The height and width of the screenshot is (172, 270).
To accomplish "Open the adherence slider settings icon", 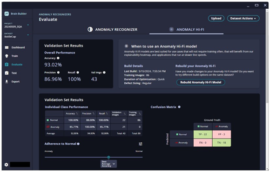I will coord(141,144).
